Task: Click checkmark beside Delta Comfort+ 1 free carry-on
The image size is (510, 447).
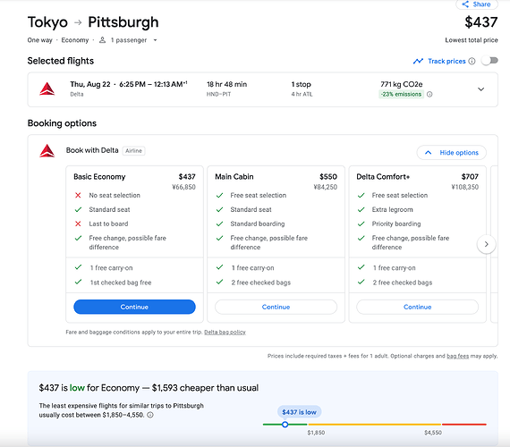Action: [361, 267]
